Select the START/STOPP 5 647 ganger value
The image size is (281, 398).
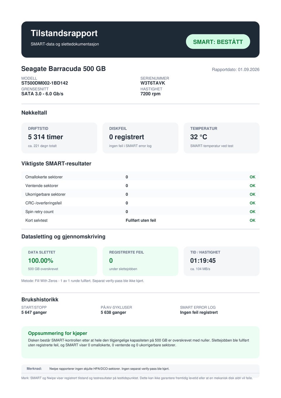[34, 312]
